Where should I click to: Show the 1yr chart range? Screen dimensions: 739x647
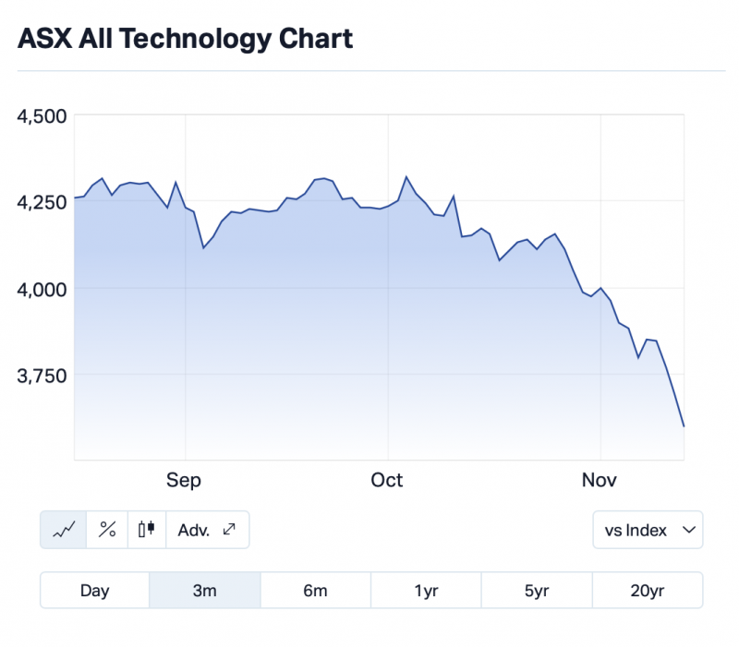pos(426,591)
